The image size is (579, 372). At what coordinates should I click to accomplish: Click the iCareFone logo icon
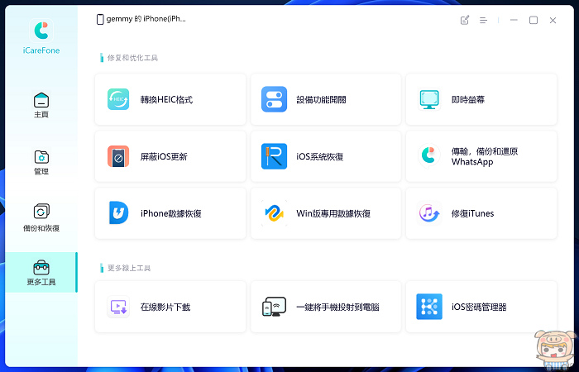point(41,31)
